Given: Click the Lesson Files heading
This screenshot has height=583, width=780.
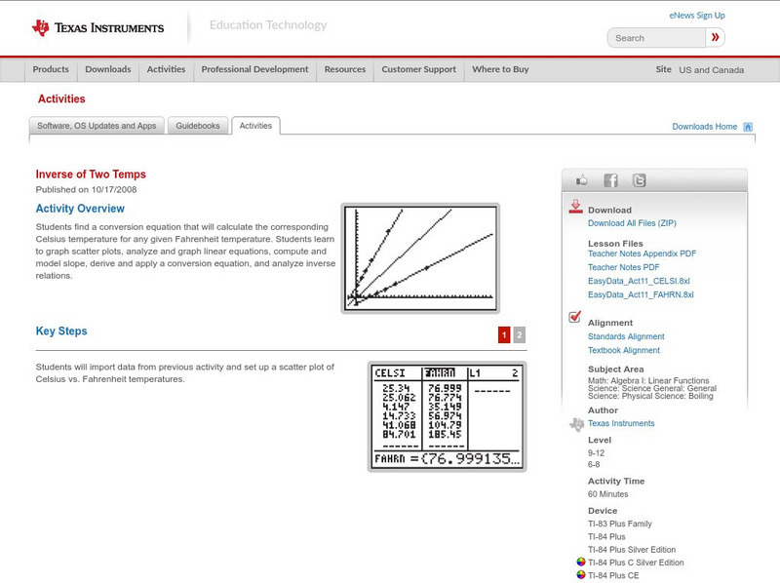Looking at the screenshot, I should (615, 244).
